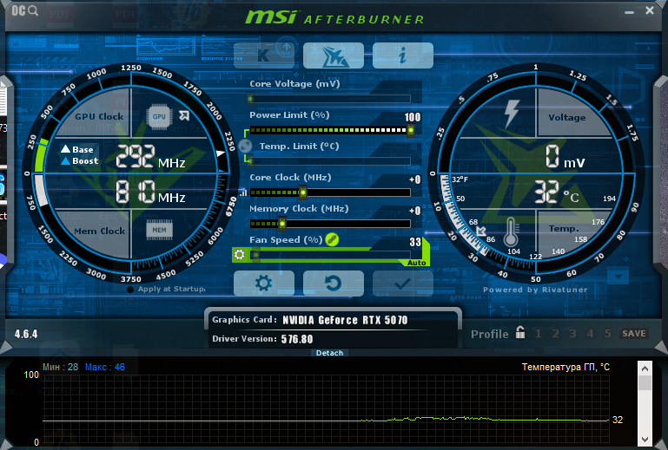Open settings with the gear button
This screenshot has height=450, width=668.
tap(264, 284)
